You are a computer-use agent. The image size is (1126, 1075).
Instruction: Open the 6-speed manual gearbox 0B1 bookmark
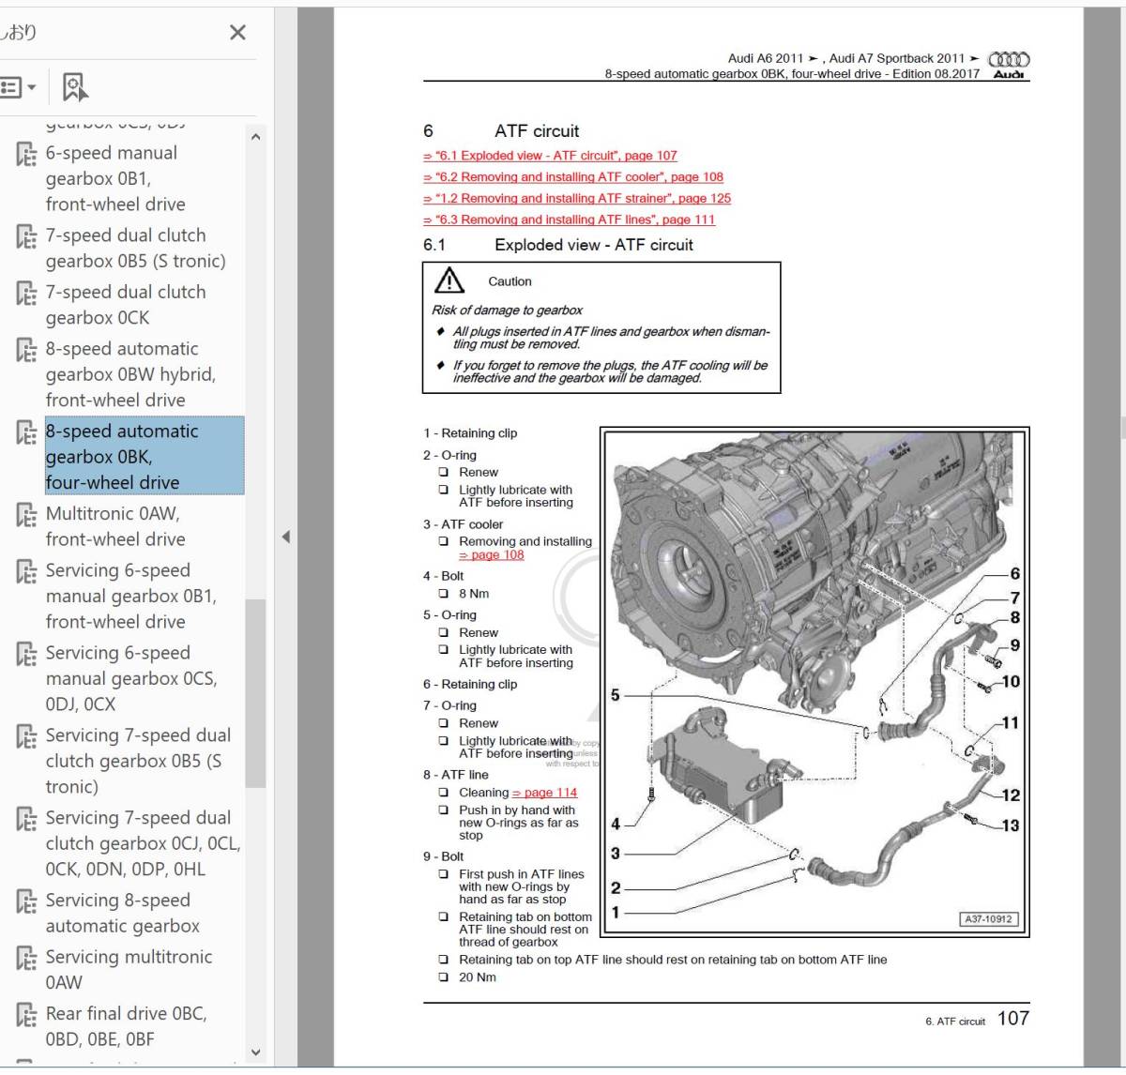point(115,178)
